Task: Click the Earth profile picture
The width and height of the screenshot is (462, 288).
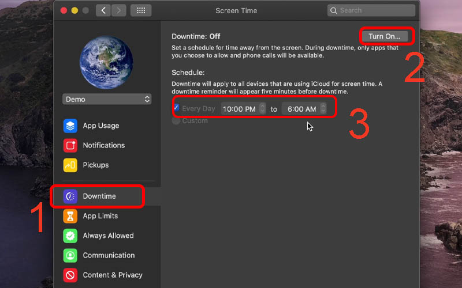Action: [106, 62]
